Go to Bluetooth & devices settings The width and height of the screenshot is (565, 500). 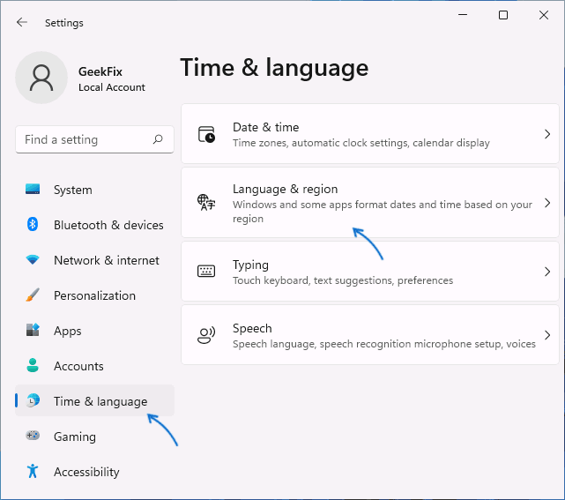pyautogui.click(x=94, y=225)
